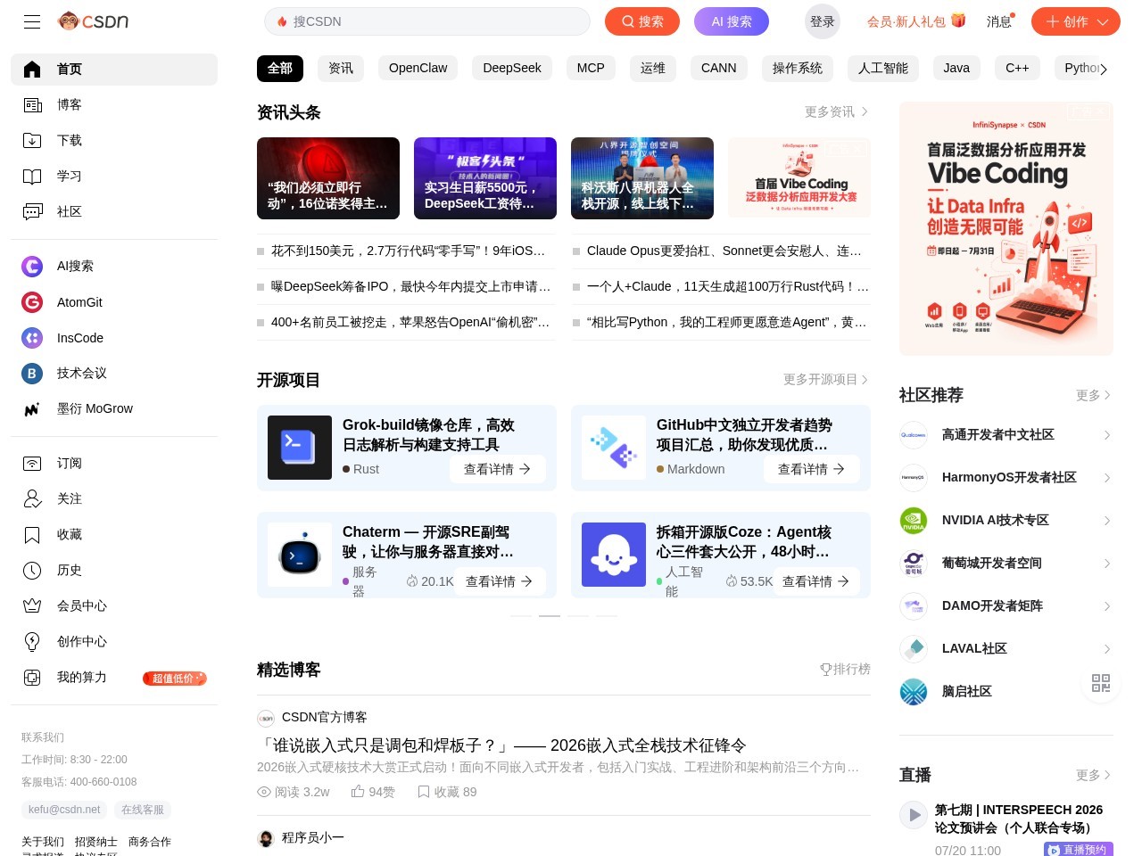Click in the 搜CSDN search field
1142x856 pixels.
tap(427, 21)
